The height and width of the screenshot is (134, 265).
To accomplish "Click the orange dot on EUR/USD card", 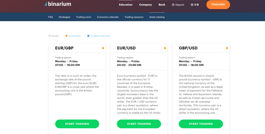I will click(165, 48).
